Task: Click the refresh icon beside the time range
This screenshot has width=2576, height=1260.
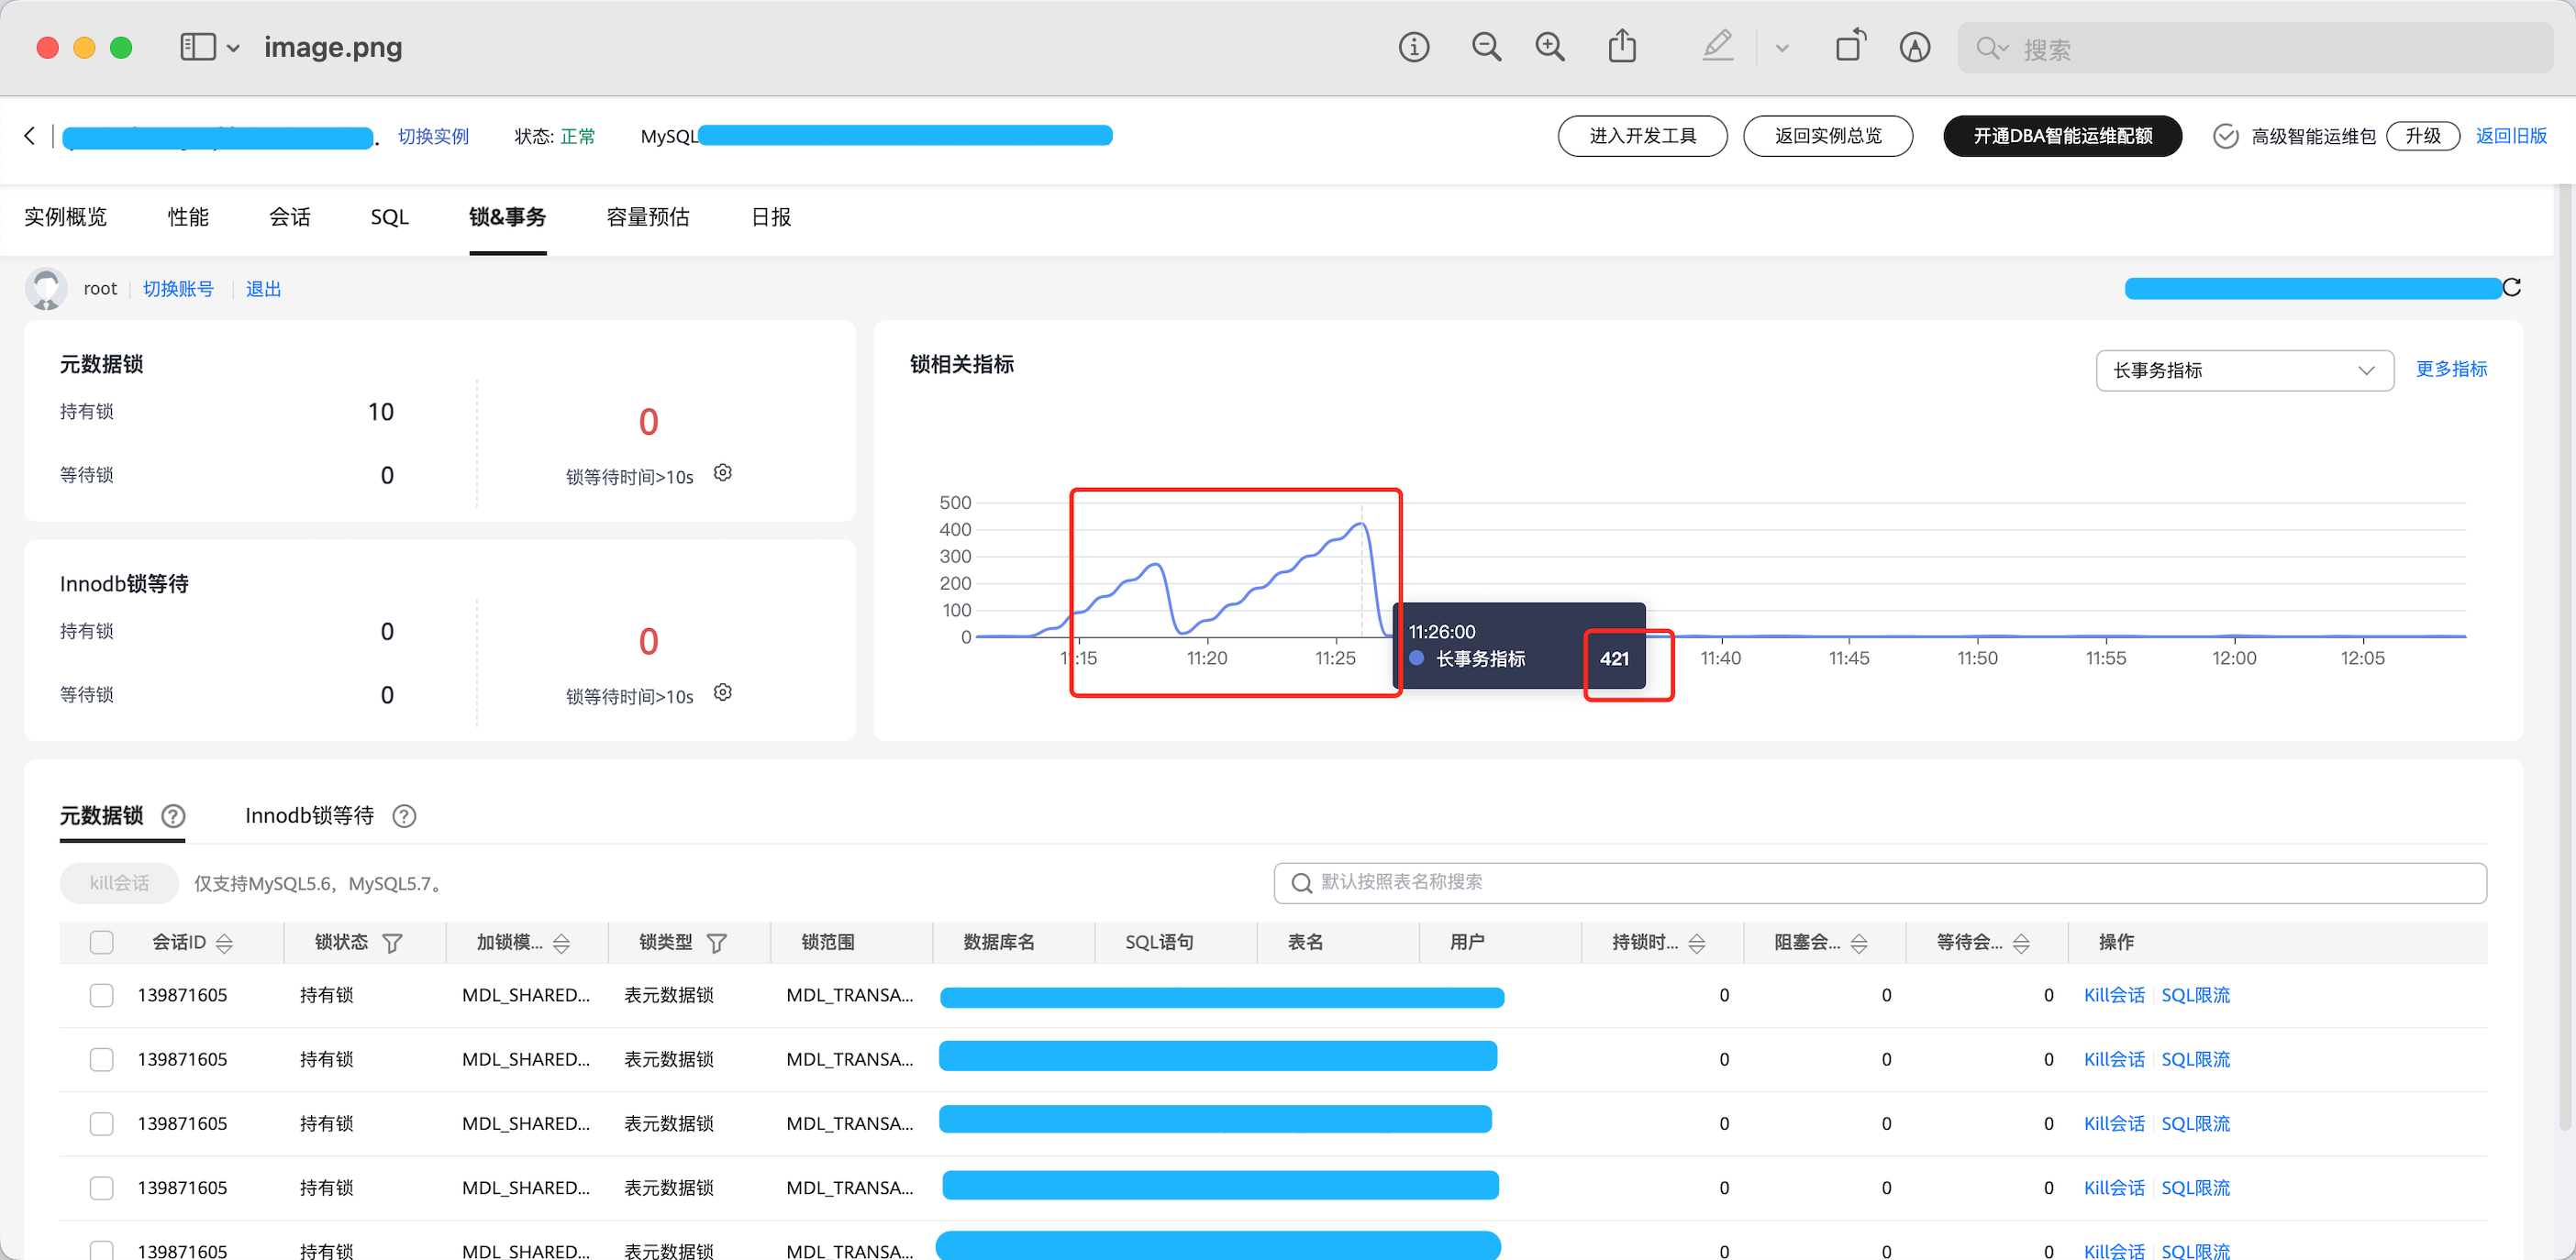Action: tap(2511, 288)
